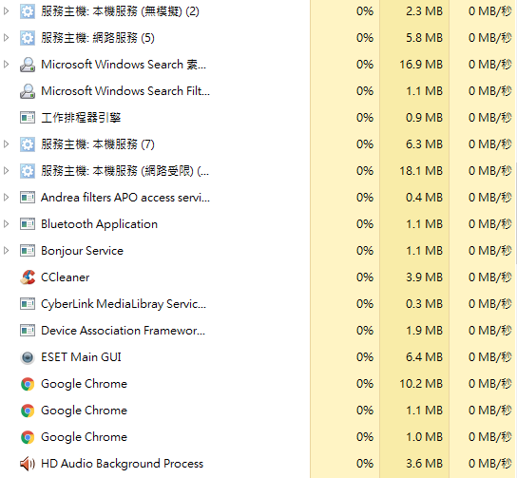Expand Andrea filters APO access service
517x478 pixels.
6,198
